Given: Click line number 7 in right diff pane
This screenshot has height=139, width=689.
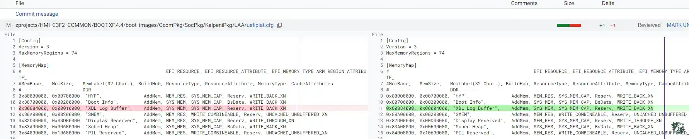Looking at the screenshot, I should pyautogui.click(x=381, y=84).
